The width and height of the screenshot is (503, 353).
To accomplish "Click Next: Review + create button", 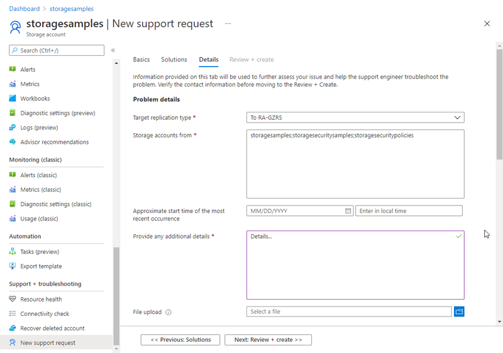I will (268, 340).
